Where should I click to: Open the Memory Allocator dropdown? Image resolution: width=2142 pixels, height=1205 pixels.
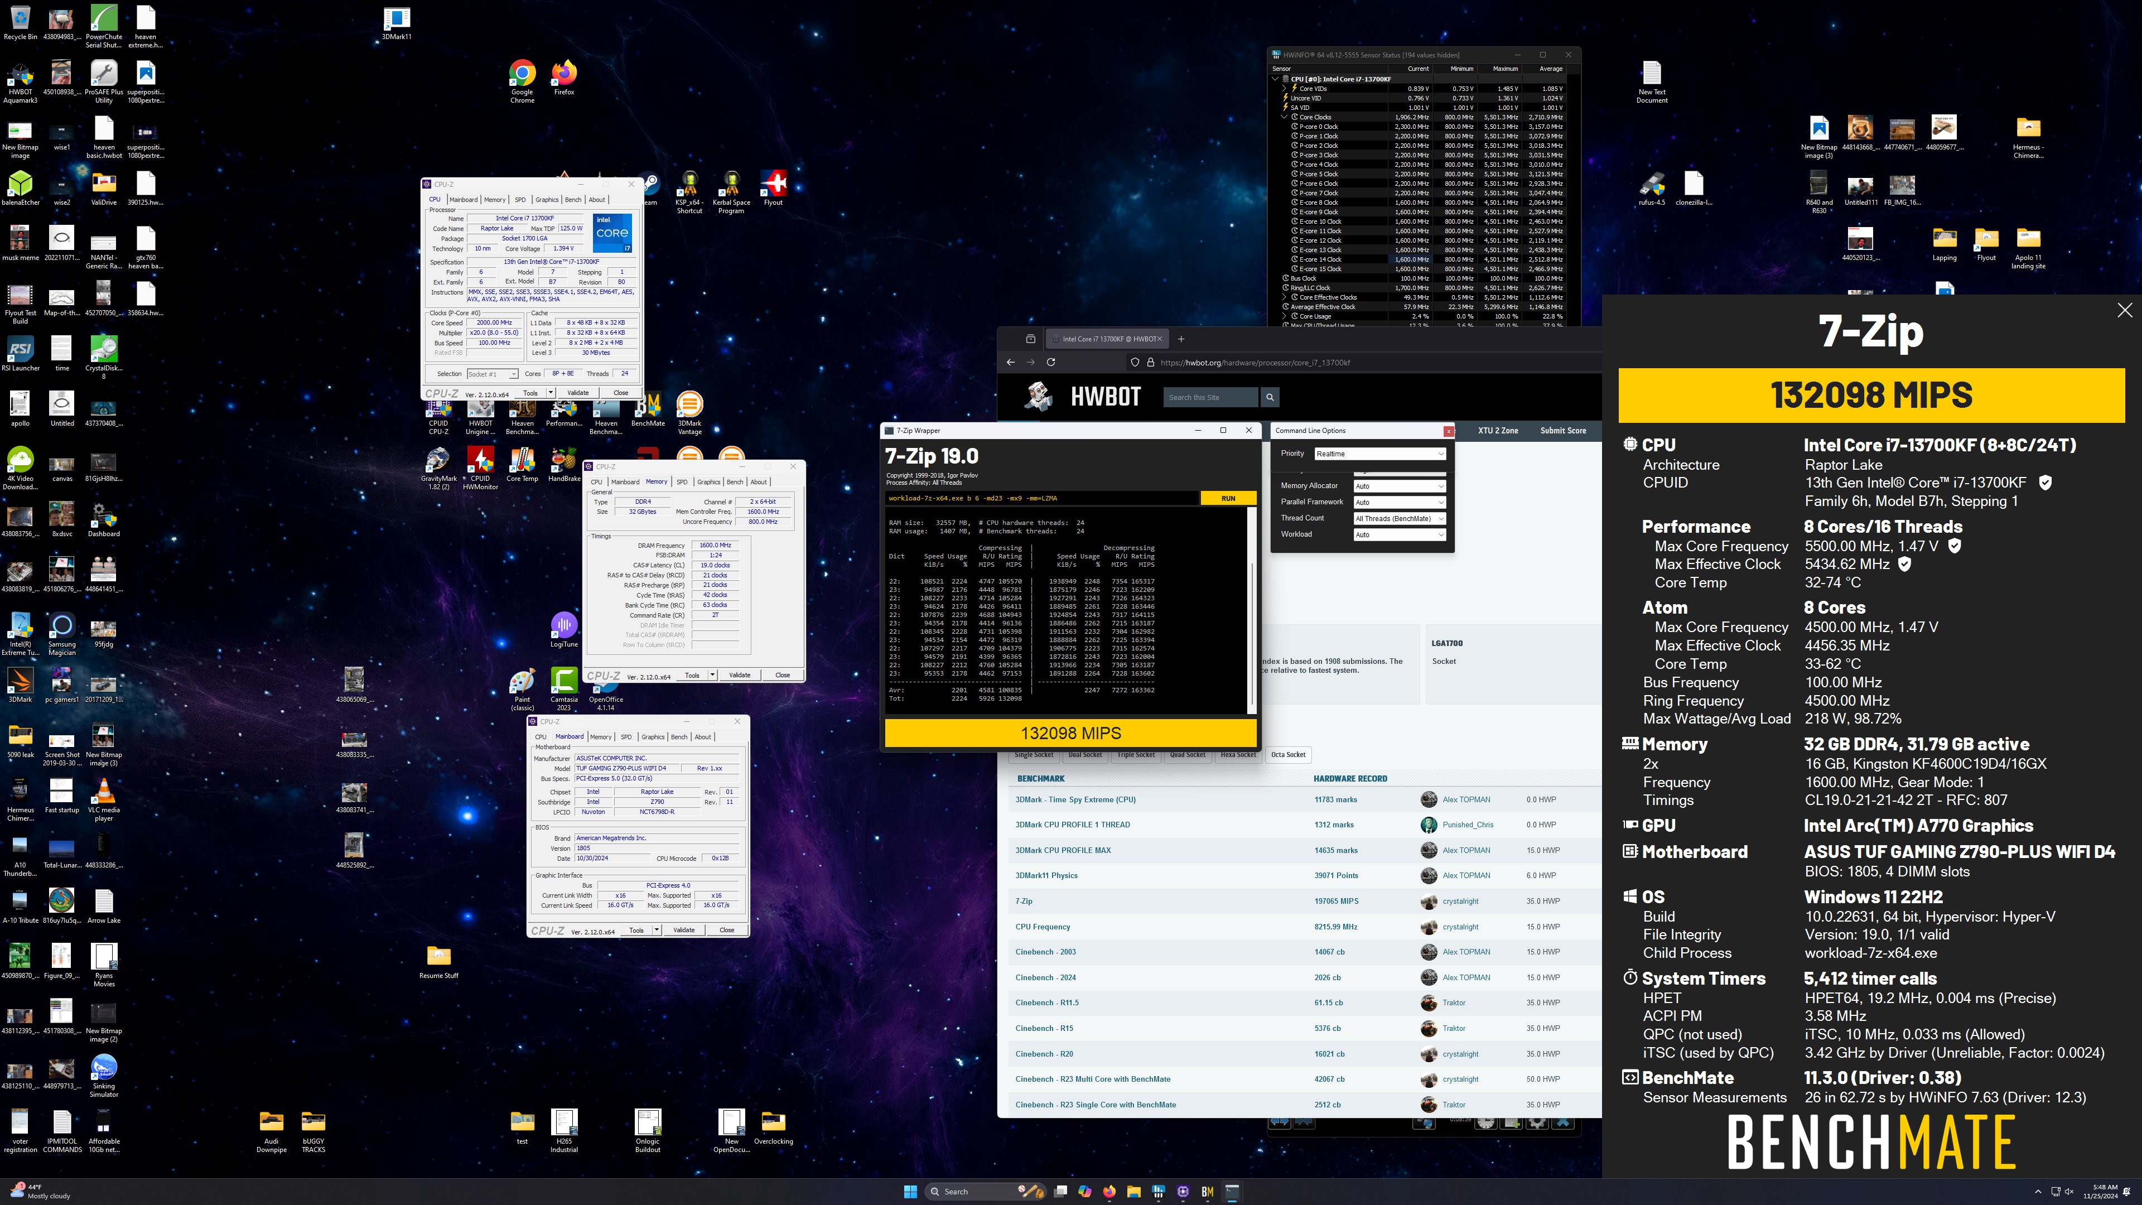point(1400,486)
